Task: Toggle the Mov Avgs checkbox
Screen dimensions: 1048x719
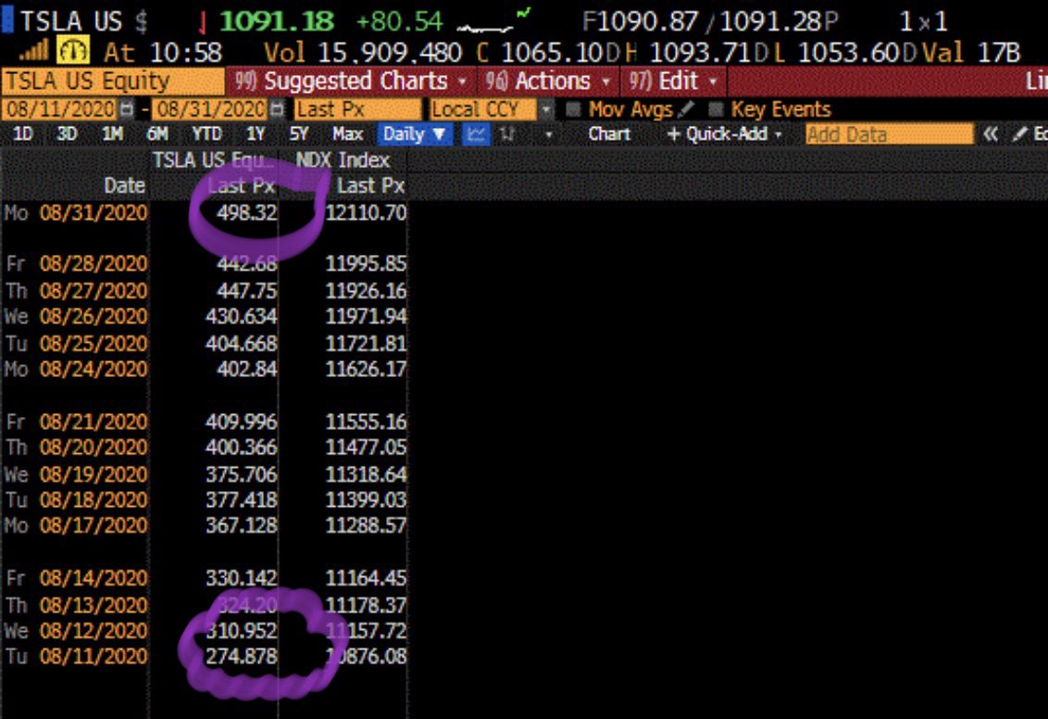Action: [573, 109]
